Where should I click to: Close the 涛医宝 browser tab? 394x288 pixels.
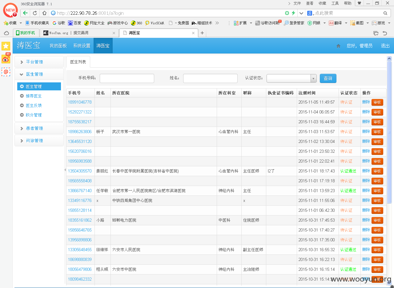193,33
